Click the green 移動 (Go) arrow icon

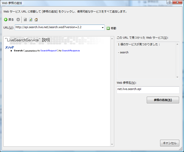click(x=108, y=28)
